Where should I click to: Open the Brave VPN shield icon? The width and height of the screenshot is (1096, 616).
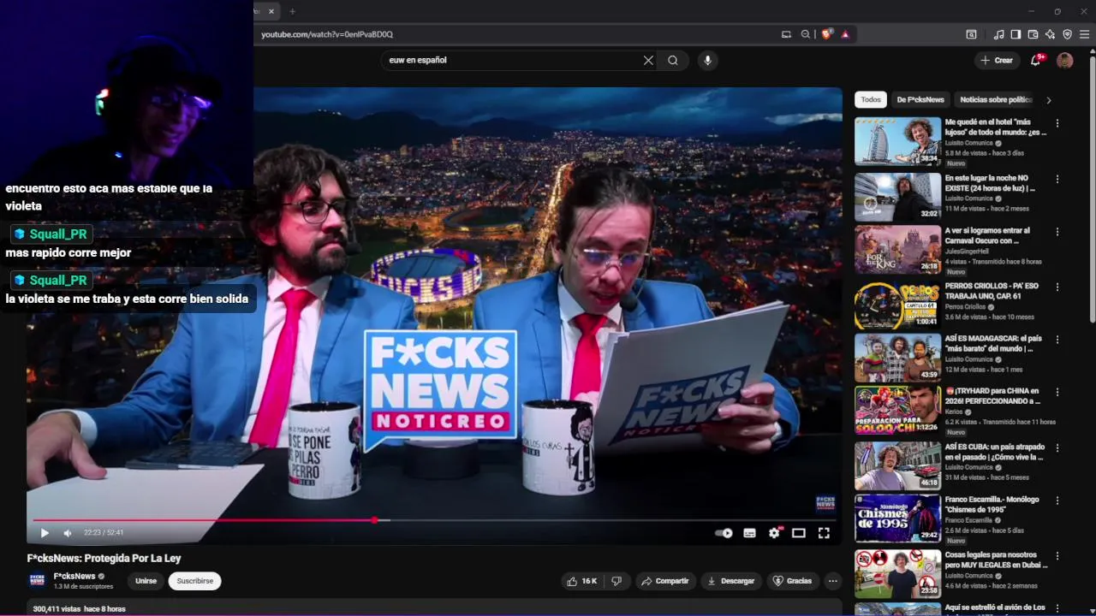point(1067,34)
